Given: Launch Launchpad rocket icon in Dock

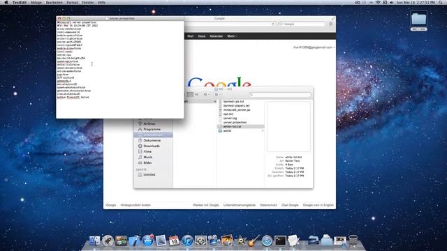Looking at the screenshot, I should pyautogui.click(x=108, y=241).
